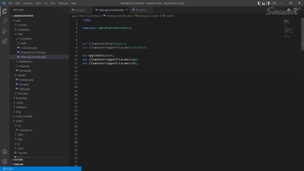Expand the Requests folder
Image resolution: width=304 pixels, height=171 pixels.
tap(24, 66)
